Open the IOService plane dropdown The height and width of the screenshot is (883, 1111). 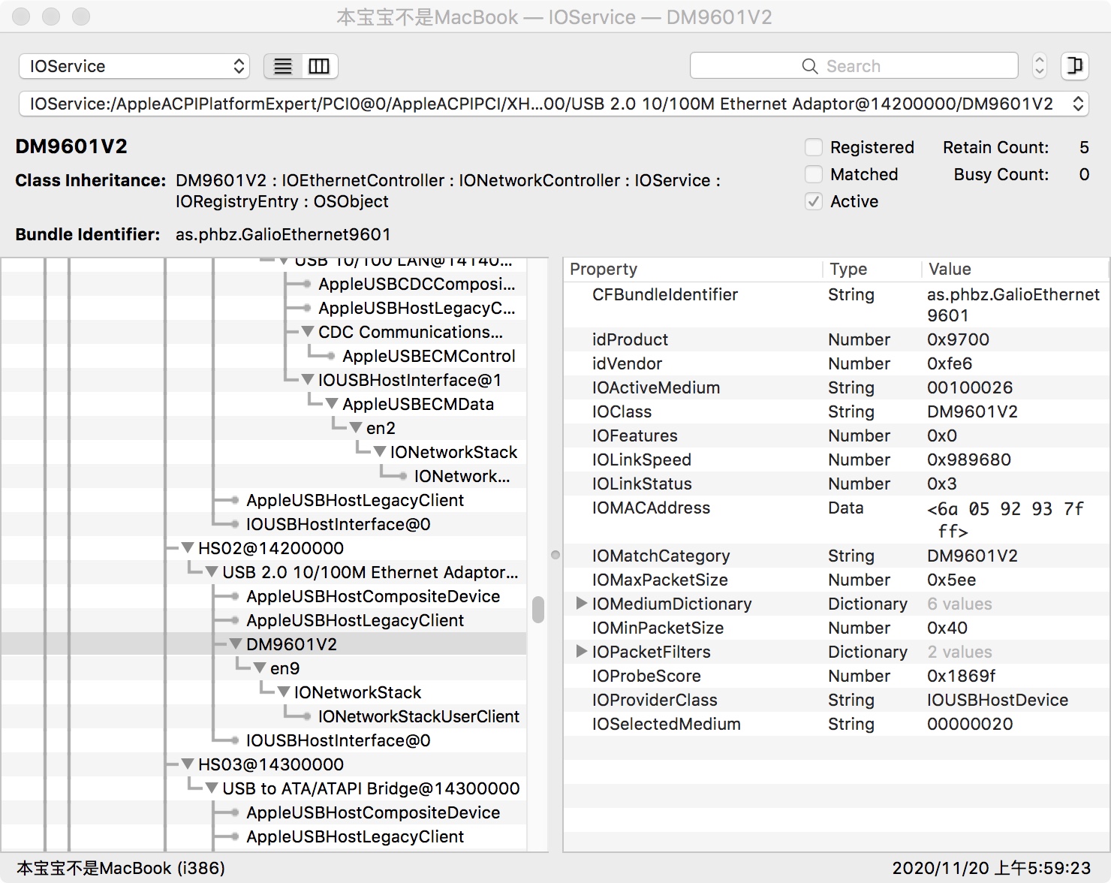[x=134, y=66]
